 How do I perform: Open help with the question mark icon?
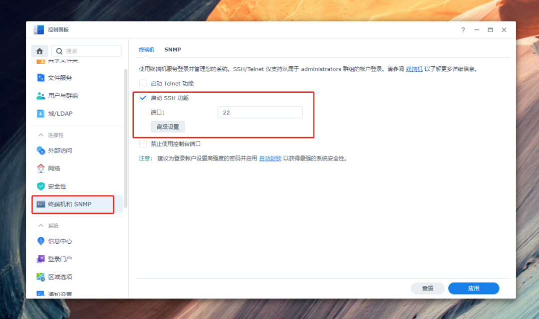click(x=463, y=30)
